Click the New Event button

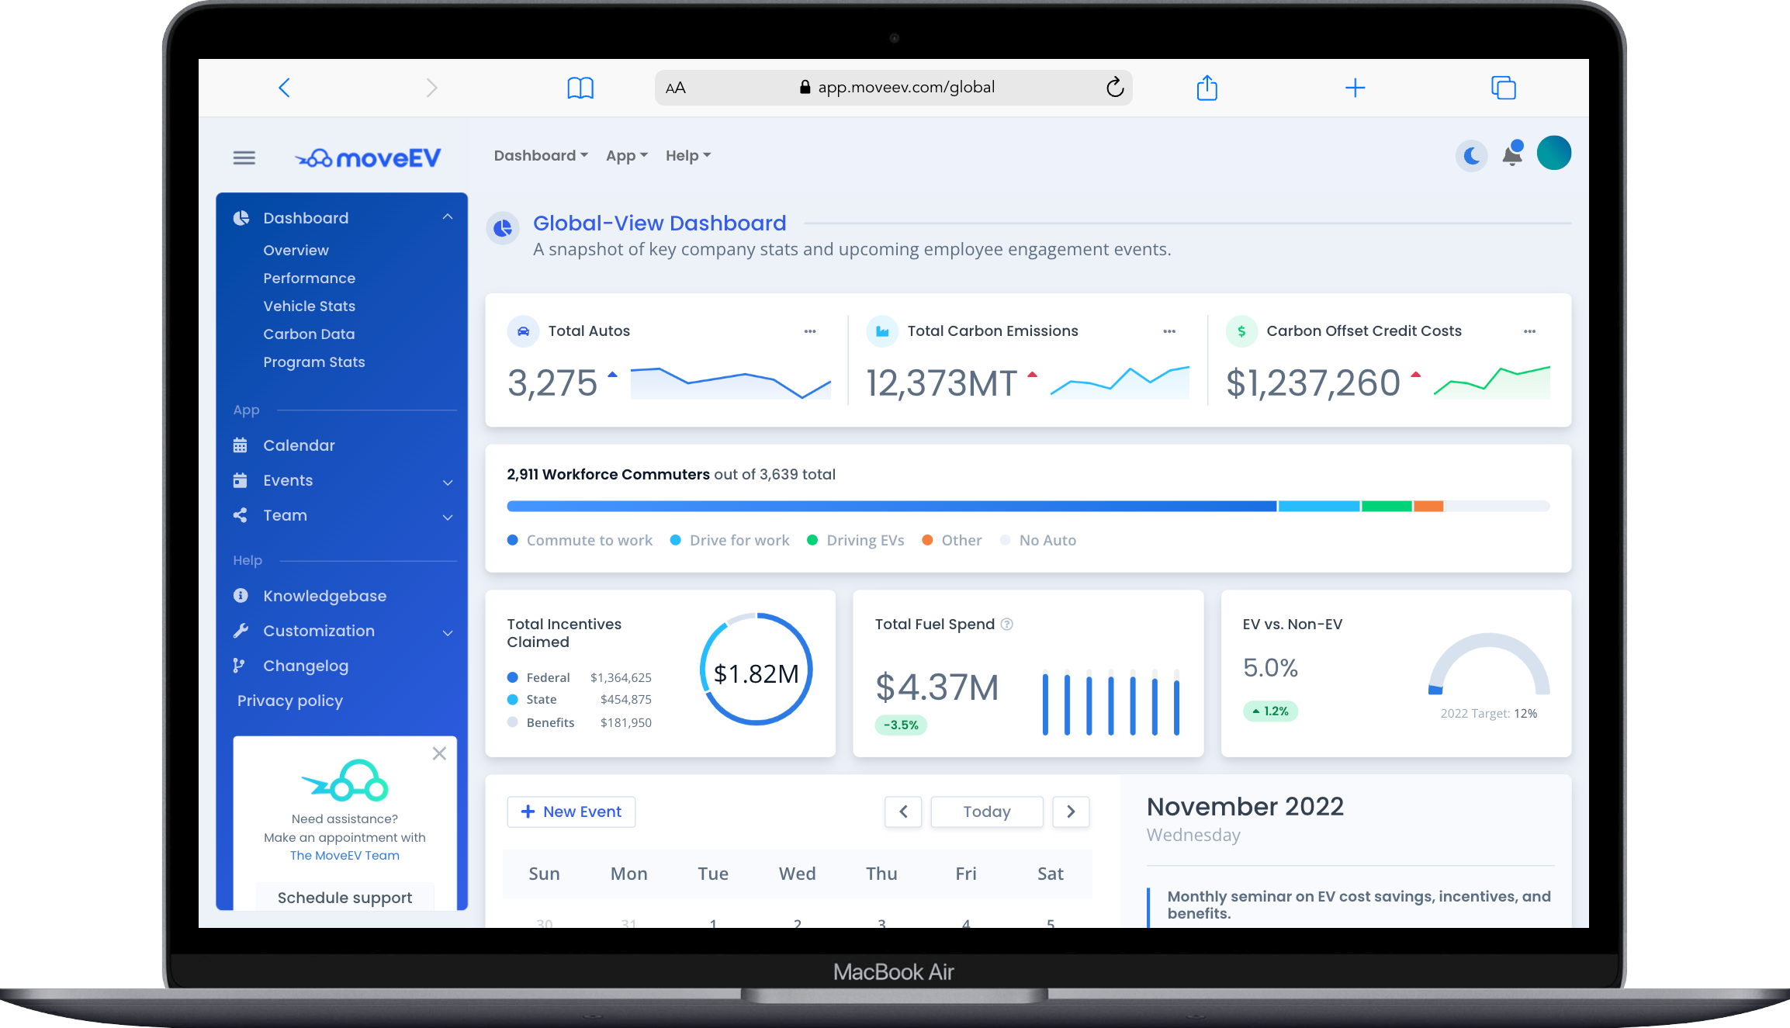pos(571,812)
